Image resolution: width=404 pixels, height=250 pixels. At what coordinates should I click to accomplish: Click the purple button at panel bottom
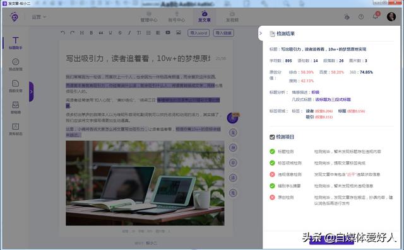331,240
